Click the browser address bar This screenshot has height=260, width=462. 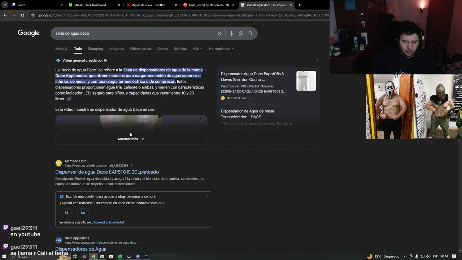click(180, 15)
